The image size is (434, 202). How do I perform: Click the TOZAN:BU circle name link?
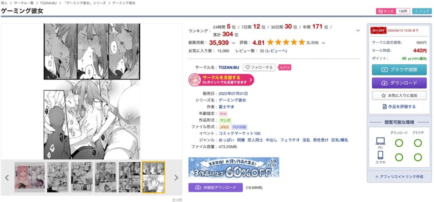click(x=228, y=67)
